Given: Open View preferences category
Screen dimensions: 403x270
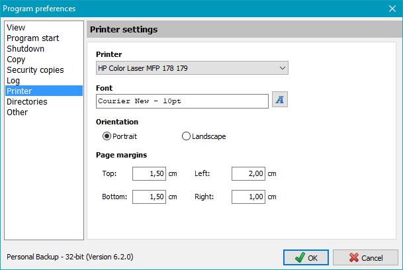Looking at the screenshot, I should click(x=16, y=28).
